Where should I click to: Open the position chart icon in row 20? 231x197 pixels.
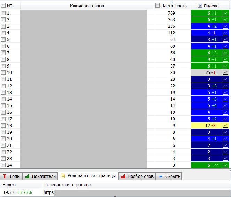pos(225,139)
